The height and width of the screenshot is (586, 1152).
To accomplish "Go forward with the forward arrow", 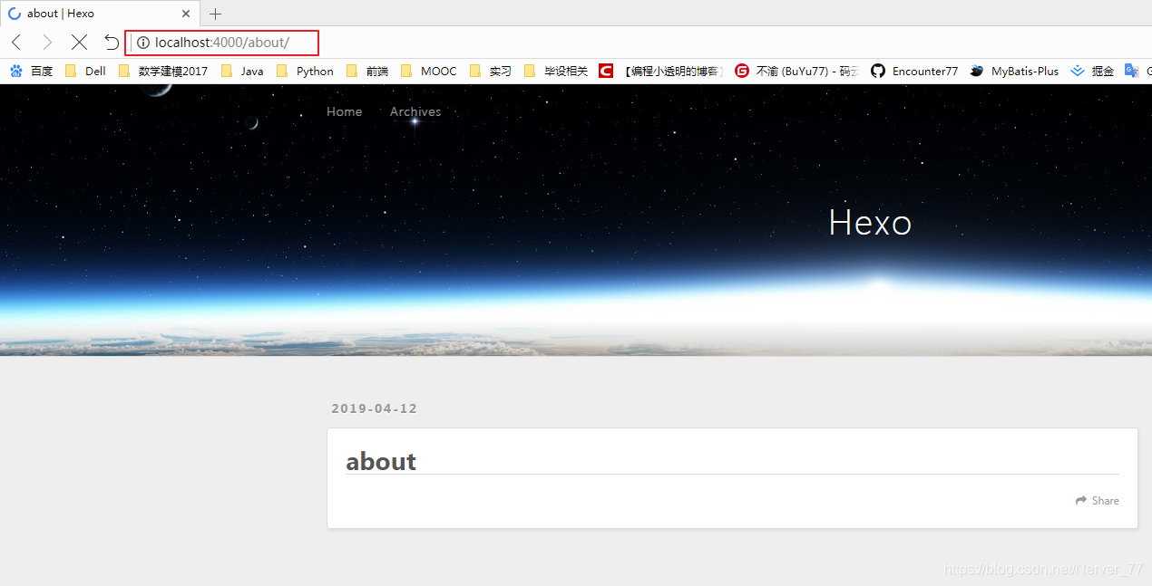I will [47, 43].
